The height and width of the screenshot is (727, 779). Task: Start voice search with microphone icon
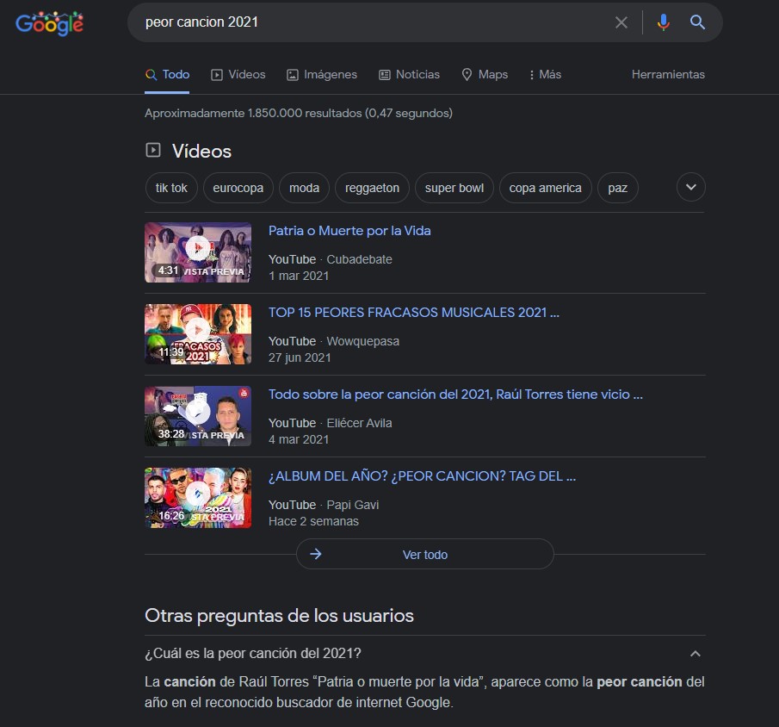[663, 22]
